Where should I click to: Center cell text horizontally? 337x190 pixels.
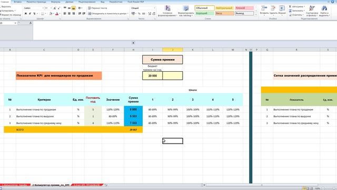(69, 14)
